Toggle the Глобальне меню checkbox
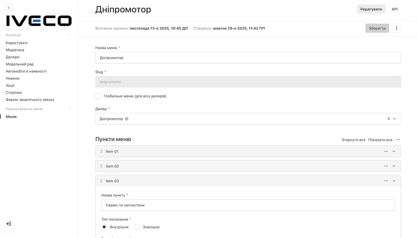This screenshot has height=238, width=418. (x=98, y=96)
